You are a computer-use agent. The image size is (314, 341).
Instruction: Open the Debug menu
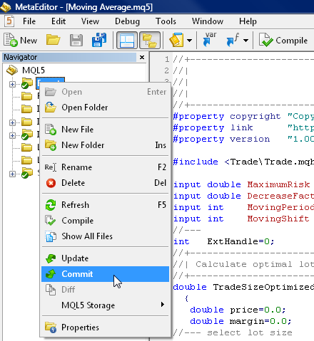point(127,21)
